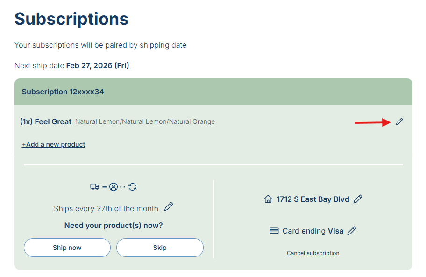The width and height of the screenshot is (426, 277).
Task: Click the Subscription 12xxxx34 header bar
Action: 213,92
